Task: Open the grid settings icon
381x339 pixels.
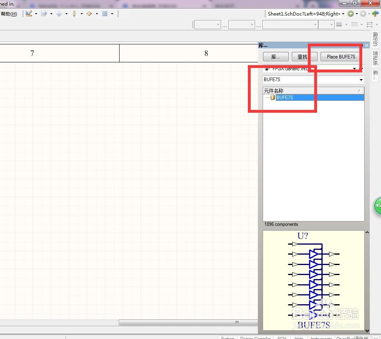Action: tap(105, 14)
